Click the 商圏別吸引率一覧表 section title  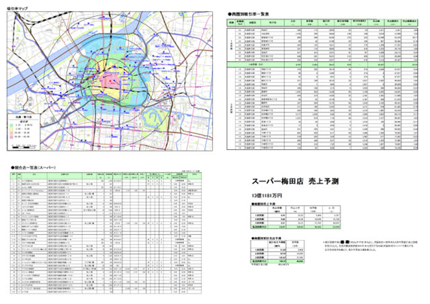pos(248,14)
